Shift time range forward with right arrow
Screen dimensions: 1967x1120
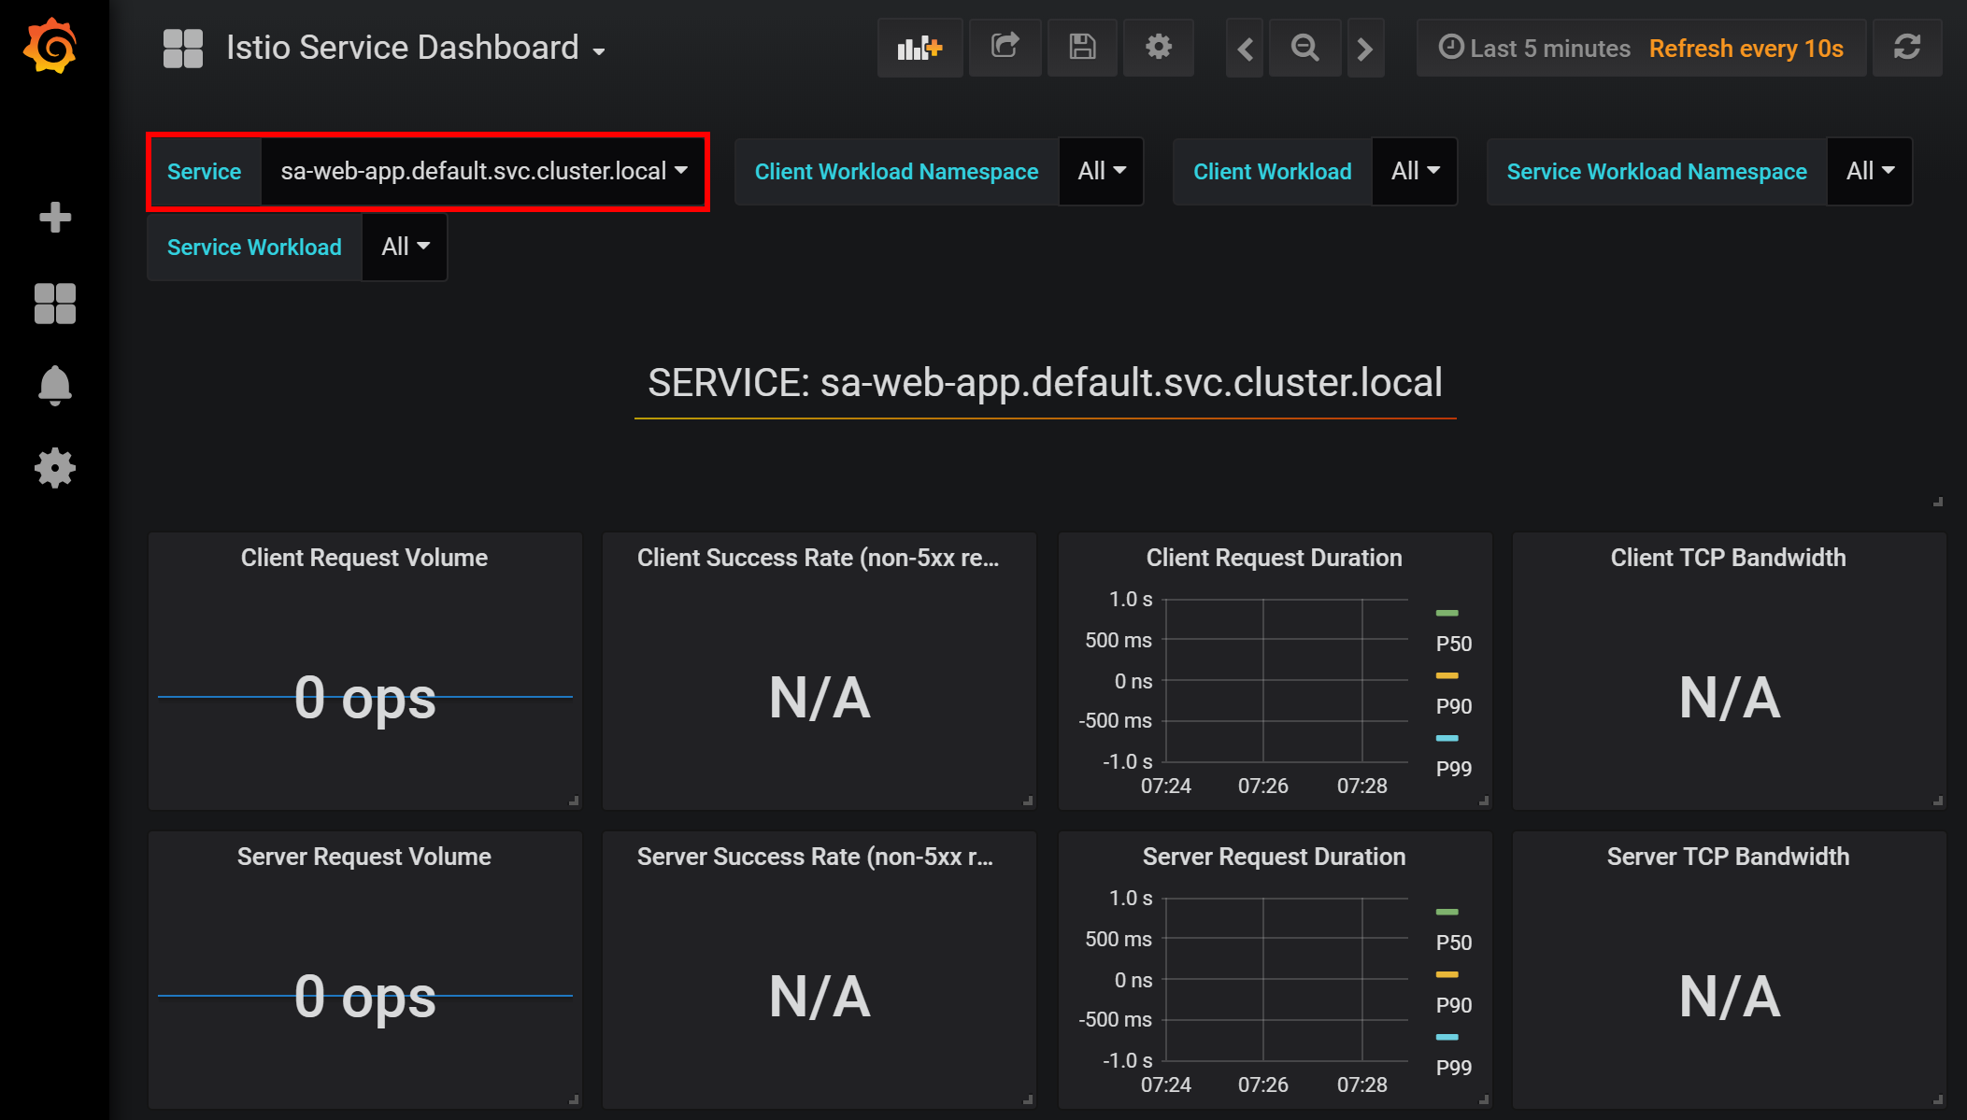[1364, 49]
